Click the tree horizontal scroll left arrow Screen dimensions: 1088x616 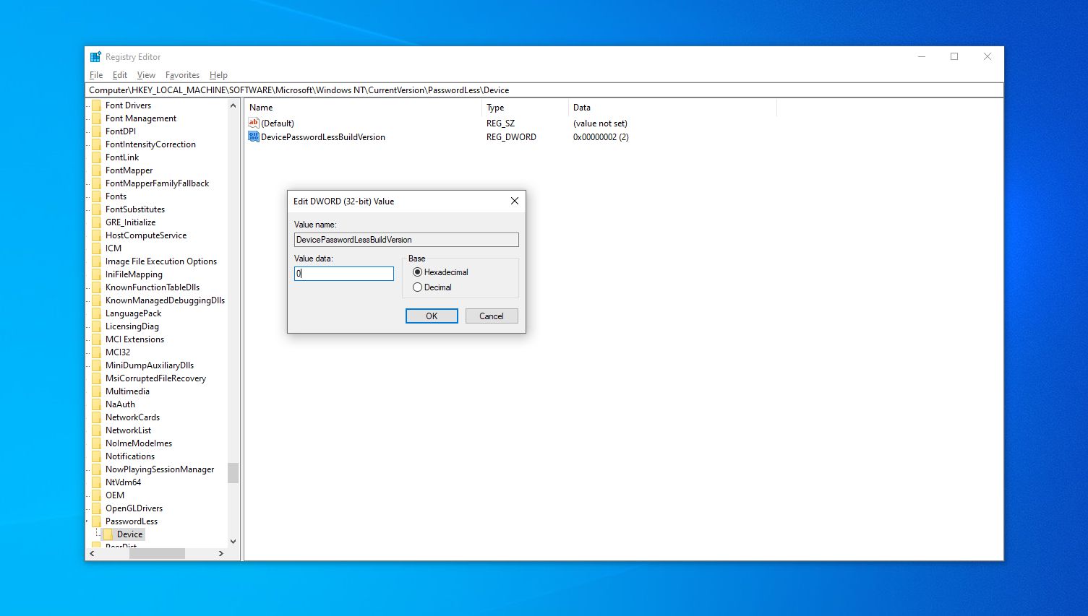(x=91, y=553)
